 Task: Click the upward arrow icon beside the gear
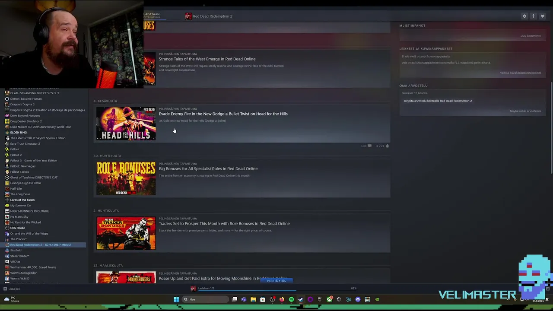coord(534,16)
